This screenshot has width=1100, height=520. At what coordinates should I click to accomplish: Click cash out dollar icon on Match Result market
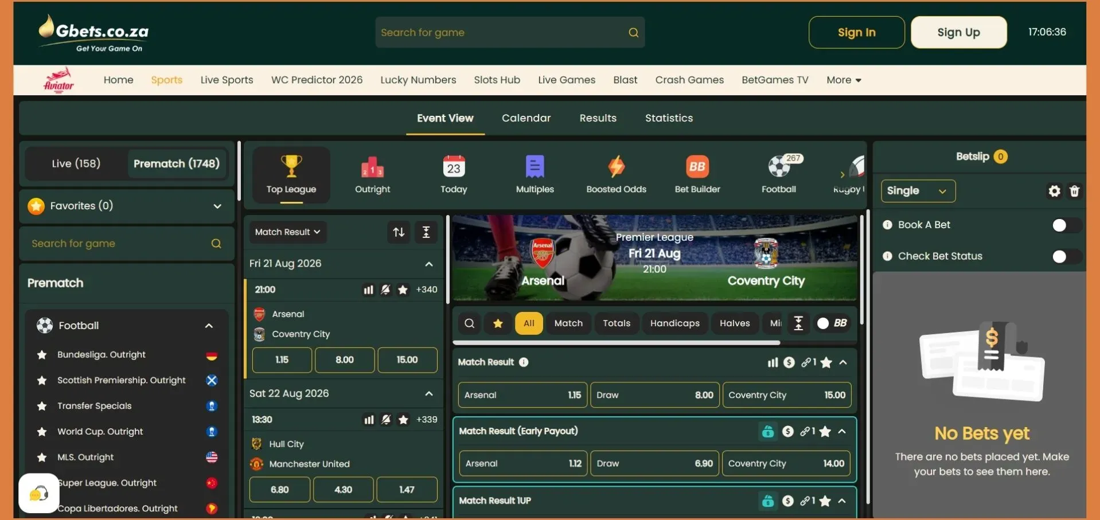click(789, 362)
